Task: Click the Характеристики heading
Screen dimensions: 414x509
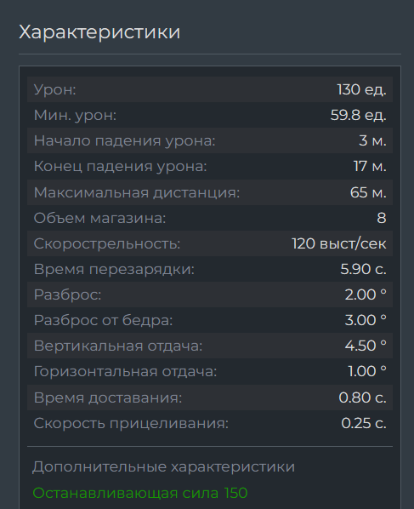Action: [x=99, y=31]
